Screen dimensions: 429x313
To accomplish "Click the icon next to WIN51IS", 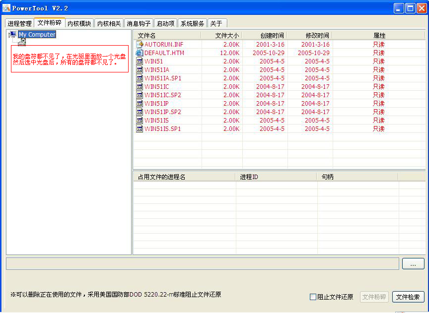I will click(x=140, y=121).
